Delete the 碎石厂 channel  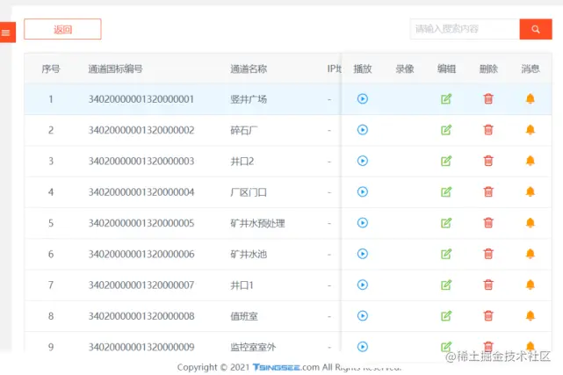click(x=488, y=130)
